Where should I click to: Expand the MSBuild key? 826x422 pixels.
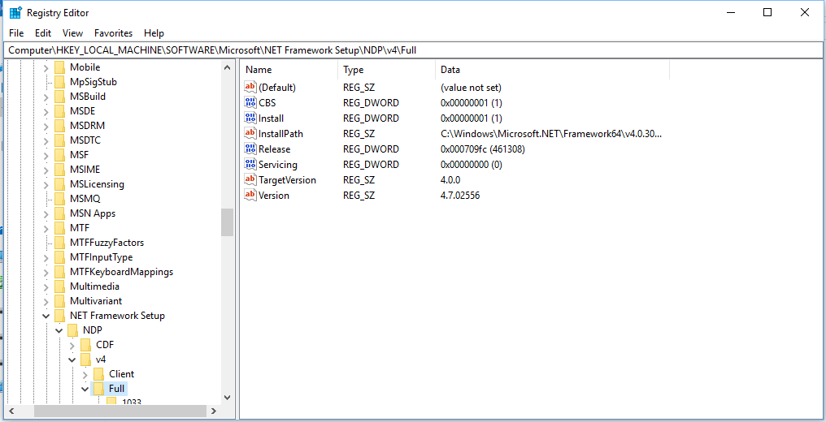click(x=46, y=97)
